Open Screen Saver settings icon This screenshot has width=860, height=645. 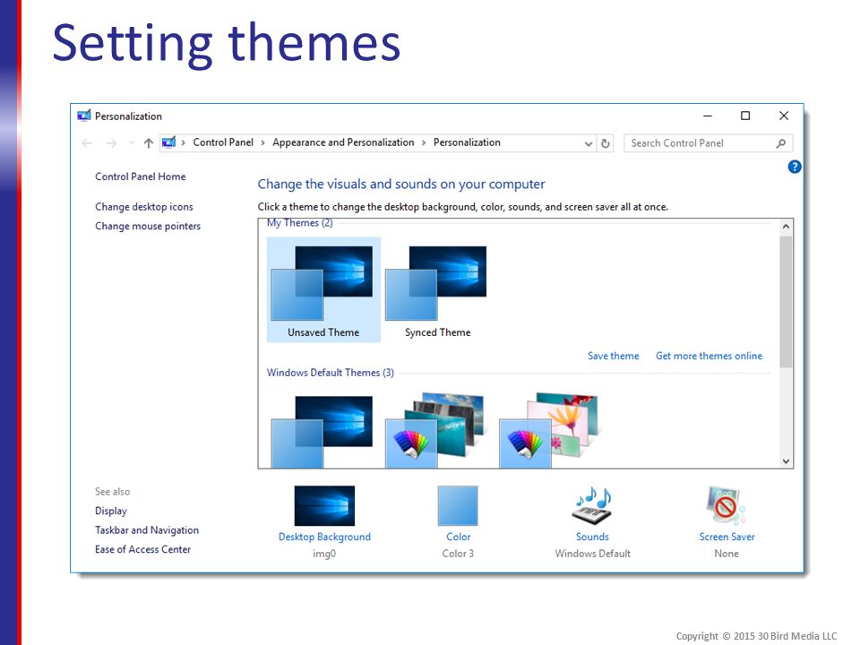[x=727, y=505]
